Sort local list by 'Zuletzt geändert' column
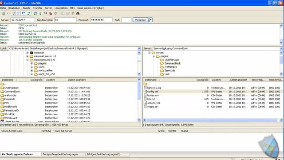Viewport: 284px width, 160px height. coord(77,80)
